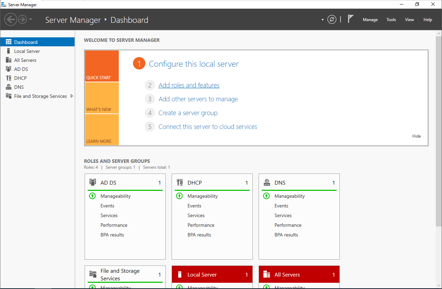The image size is (442, 289).
Task: Click the DNS sidebar icon
Action: click(9, 87)
